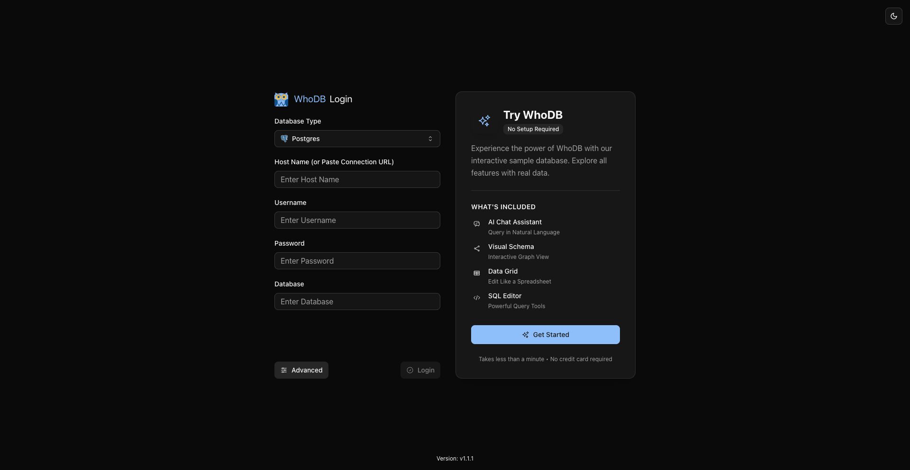Click the sparkle icon beside Try WhoDB heading
This screenshot has width=910, height=470.
484,121
